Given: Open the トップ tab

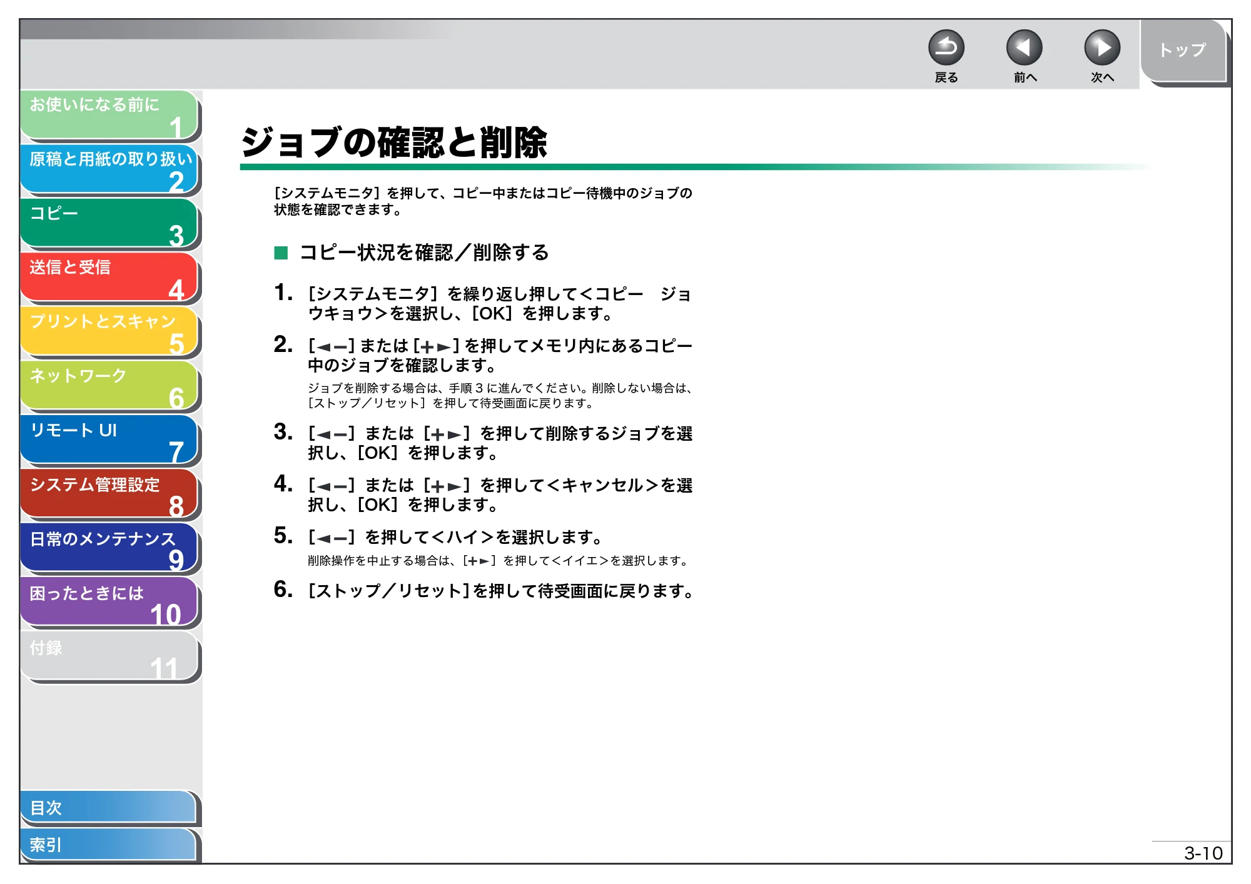Looking at the screenshot, I should (1182, 50).
